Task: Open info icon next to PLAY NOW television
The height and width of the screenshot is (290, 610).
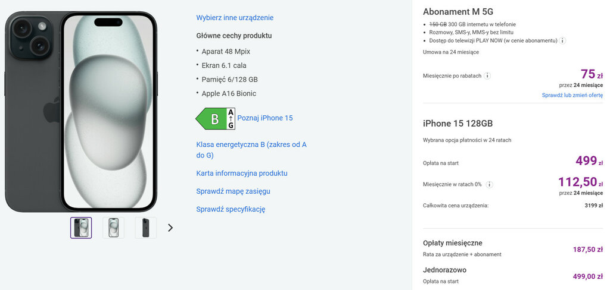Action: point(562,40)
